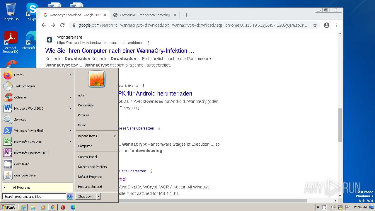Click the horizontal scrollbar right arrow
The height and width of the screenshot is (211, 375).
335,201
